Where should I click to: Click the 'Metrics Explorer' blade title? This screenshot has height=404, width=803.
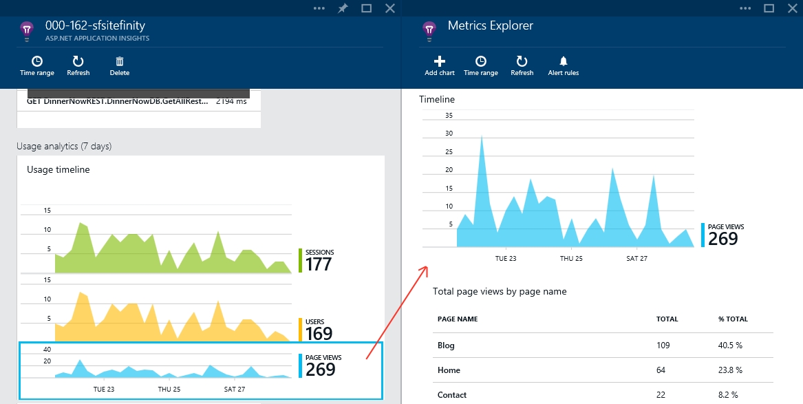(x=490, y=25)
